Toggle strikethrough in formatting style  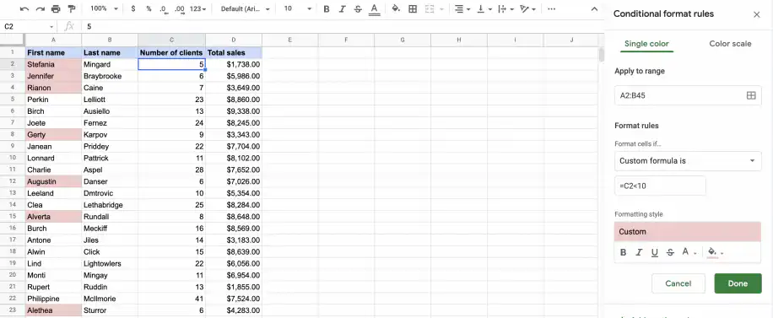click(x=670, y=252)
